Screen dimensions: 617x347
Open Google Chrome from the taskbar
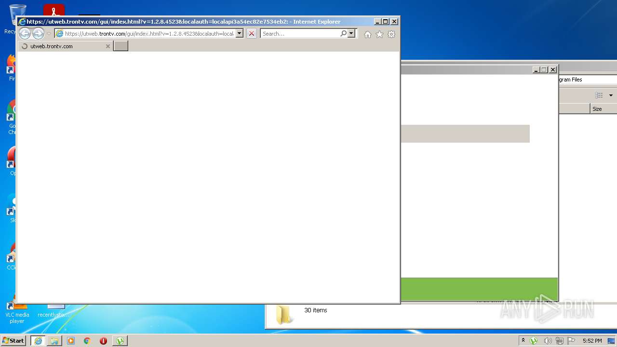pos(87,341)
